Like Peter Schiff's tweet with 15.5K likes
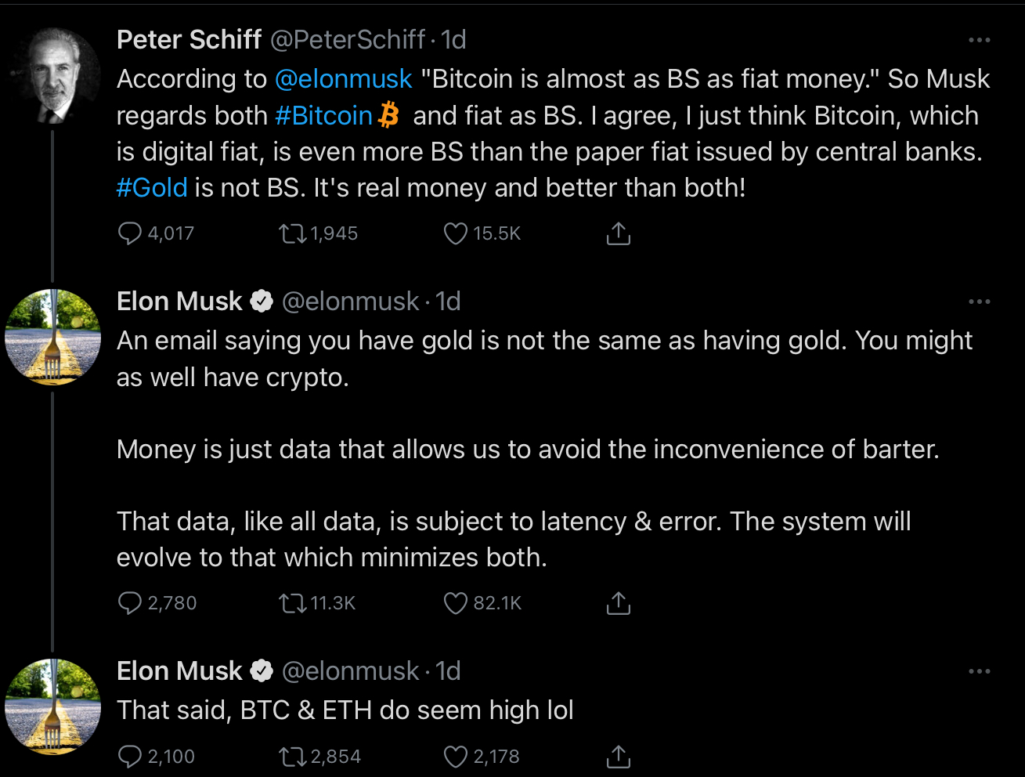This screenshot has height=777, width=1025. [456, 233]
